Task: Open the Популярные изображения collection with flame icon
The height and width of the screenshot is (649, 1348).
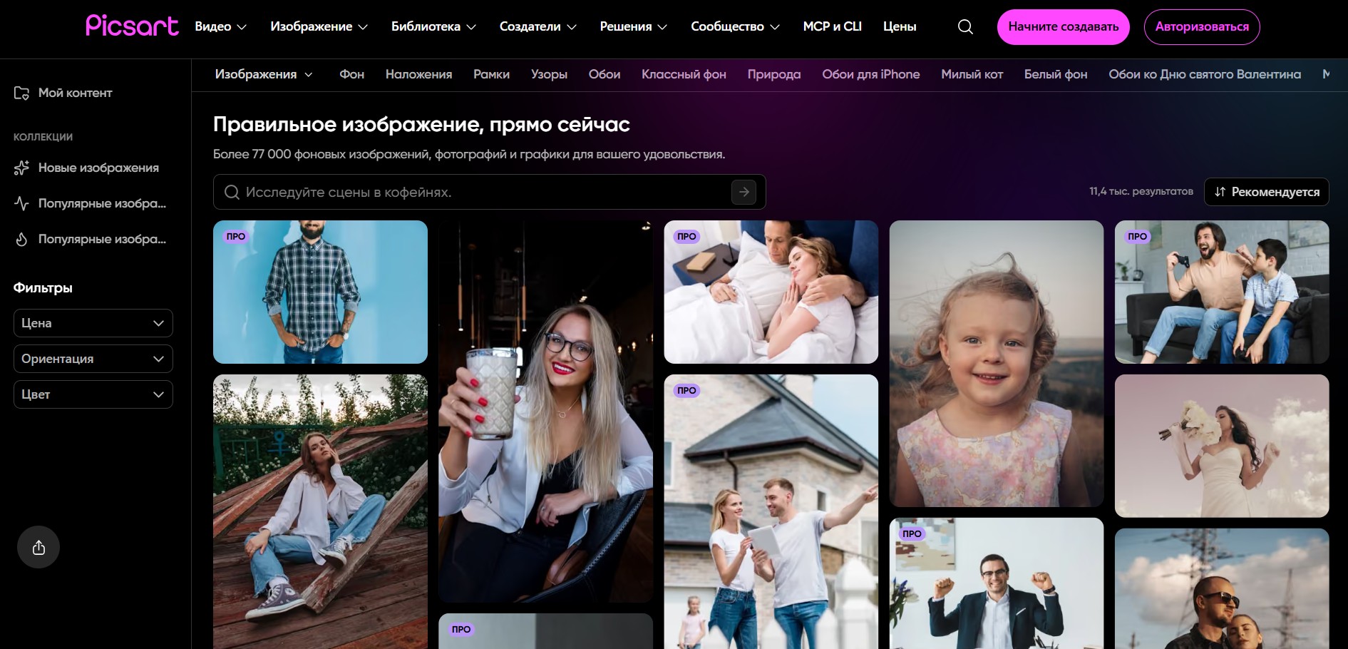Action: coord(90,239)
